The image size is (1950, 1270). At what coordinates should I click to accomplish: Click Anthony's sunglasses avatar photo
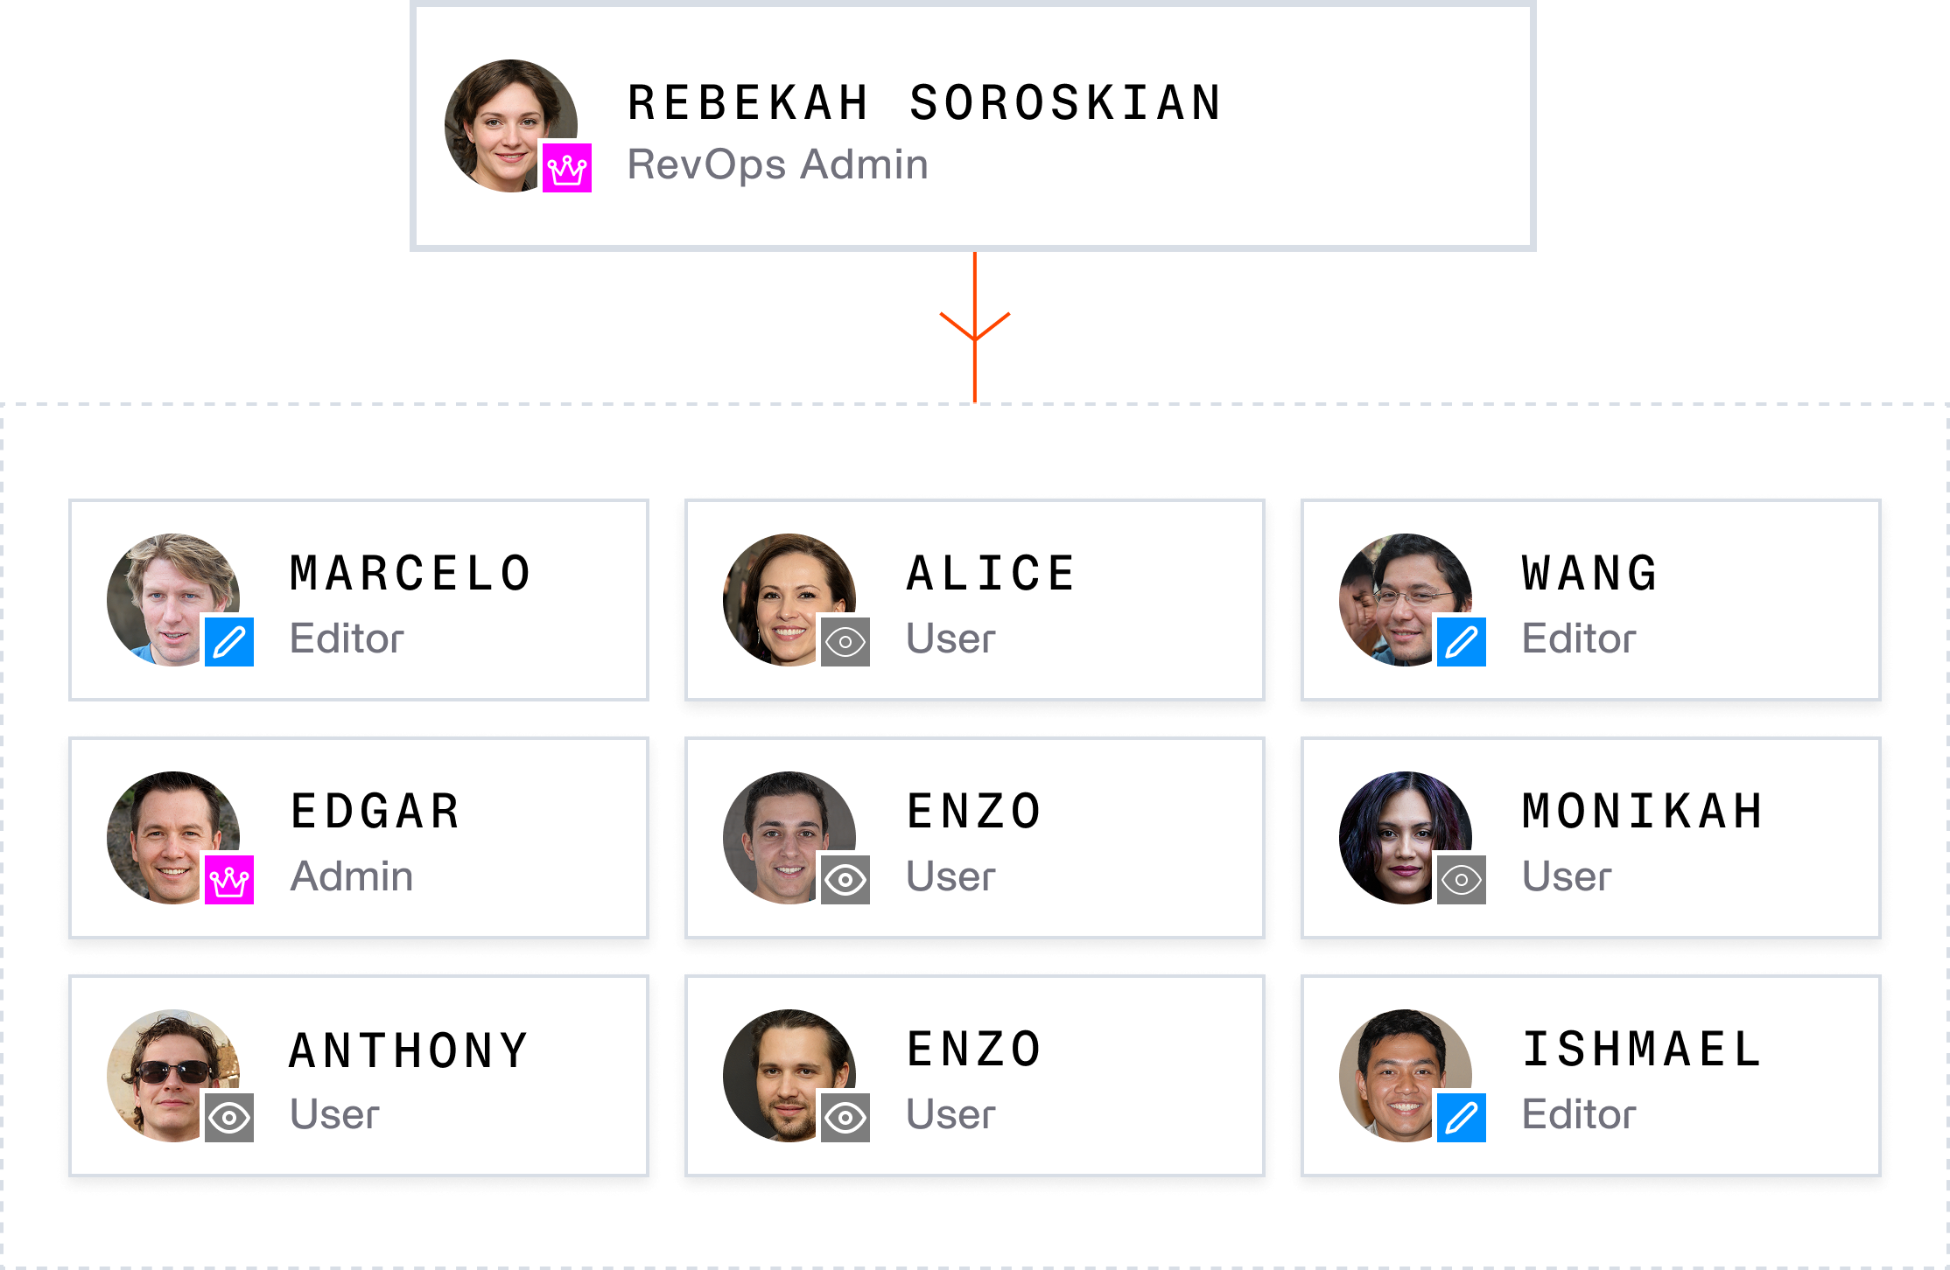tap(173, 1076)
